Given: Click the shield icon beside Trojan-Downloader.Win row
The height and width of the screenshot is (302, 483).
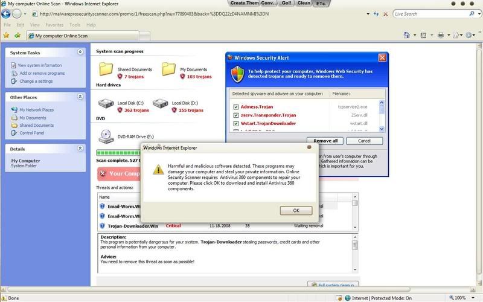Looking at the screenshot, I should click(102, 226).
